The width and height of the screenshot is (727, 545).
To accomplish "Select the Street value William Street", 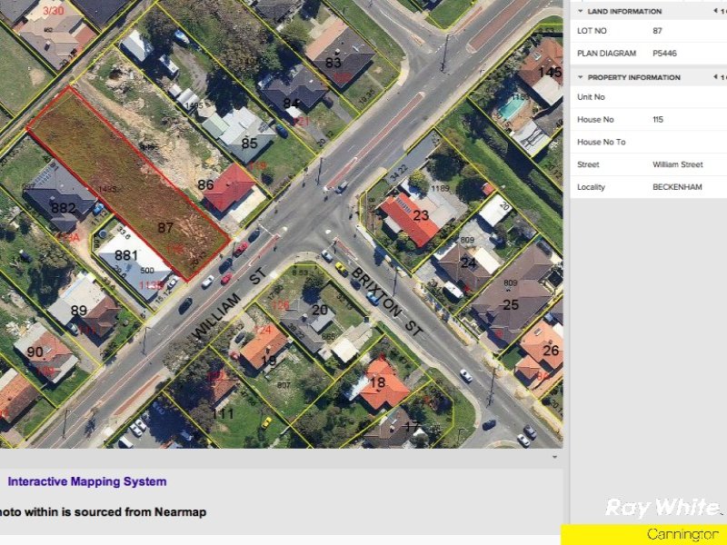I will (x=680, y=164).
